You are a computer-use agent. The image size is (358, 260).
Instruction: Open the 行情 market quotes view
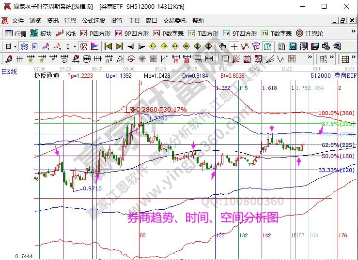[16, 33]
